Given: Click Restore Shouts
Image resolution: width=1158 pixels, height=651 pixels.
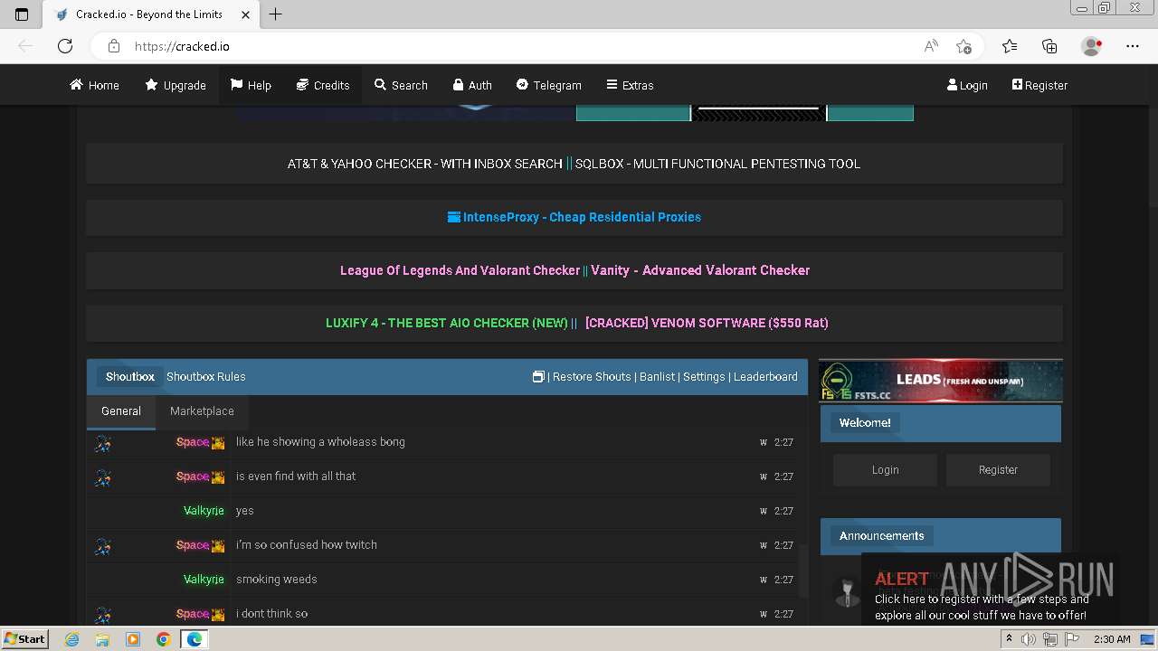Looking at the screenshot, I should pos(592,377).
